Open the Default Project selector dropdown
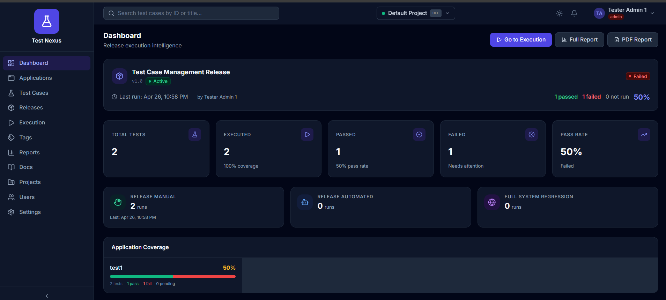666x300 pixels. [416, 13]
